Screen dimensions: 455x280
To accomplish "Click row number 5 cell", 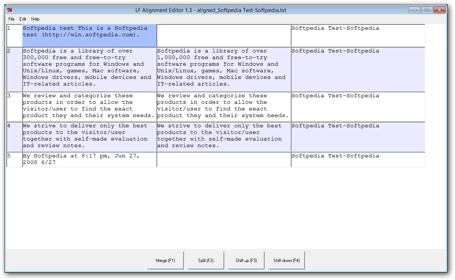I will (x=15, y=160).
